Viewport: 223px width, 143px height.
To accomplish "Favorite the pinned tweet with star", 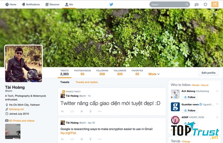I will click(x=82, y=111).
